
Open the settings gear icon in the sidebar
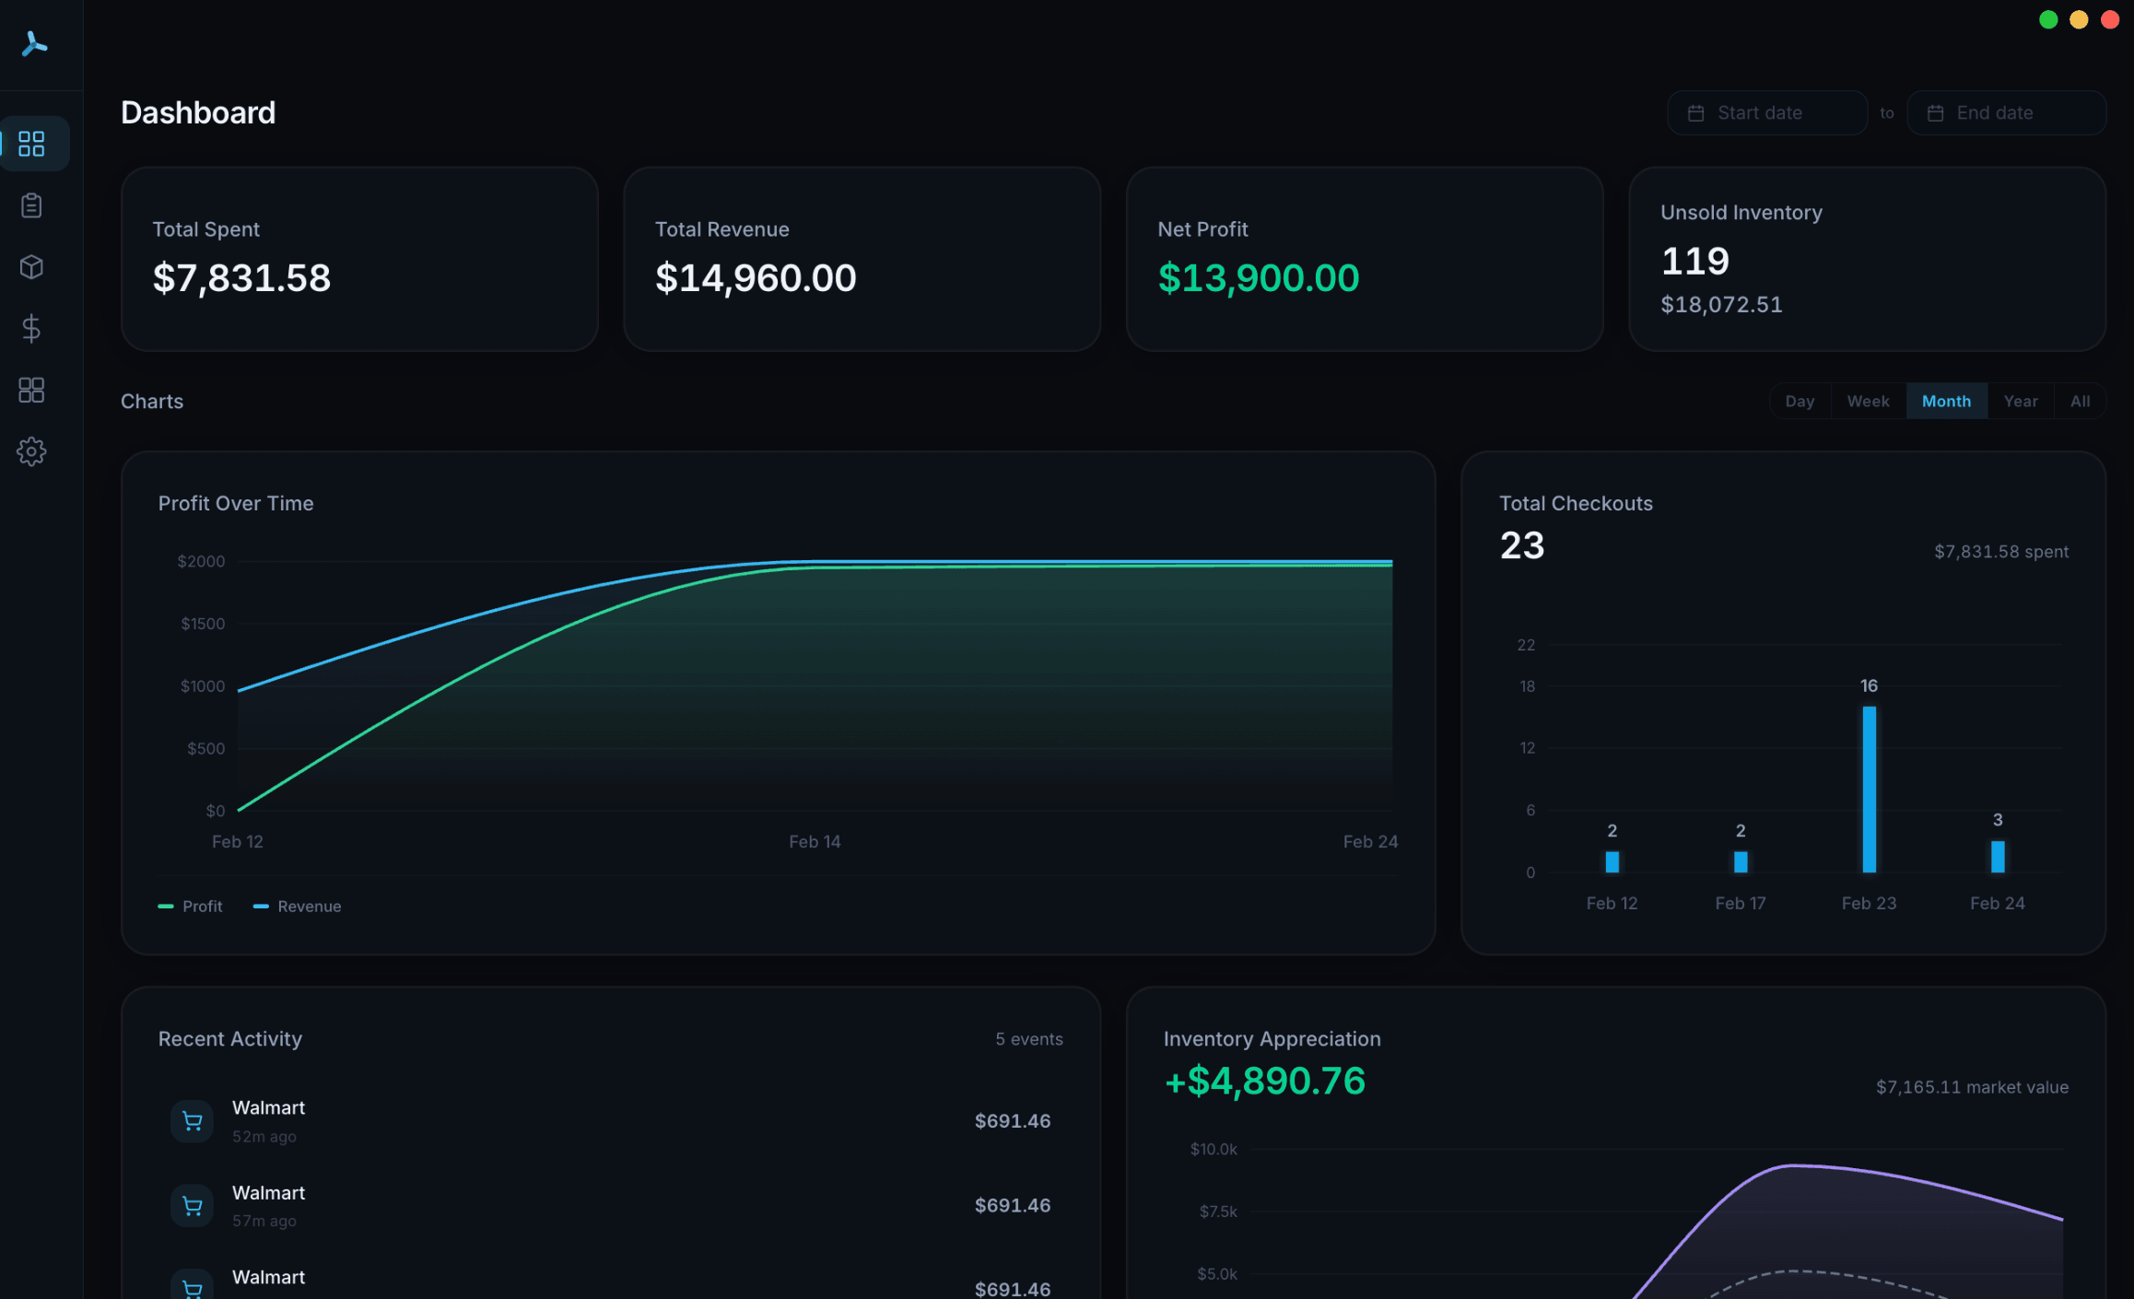pos(31,451)
